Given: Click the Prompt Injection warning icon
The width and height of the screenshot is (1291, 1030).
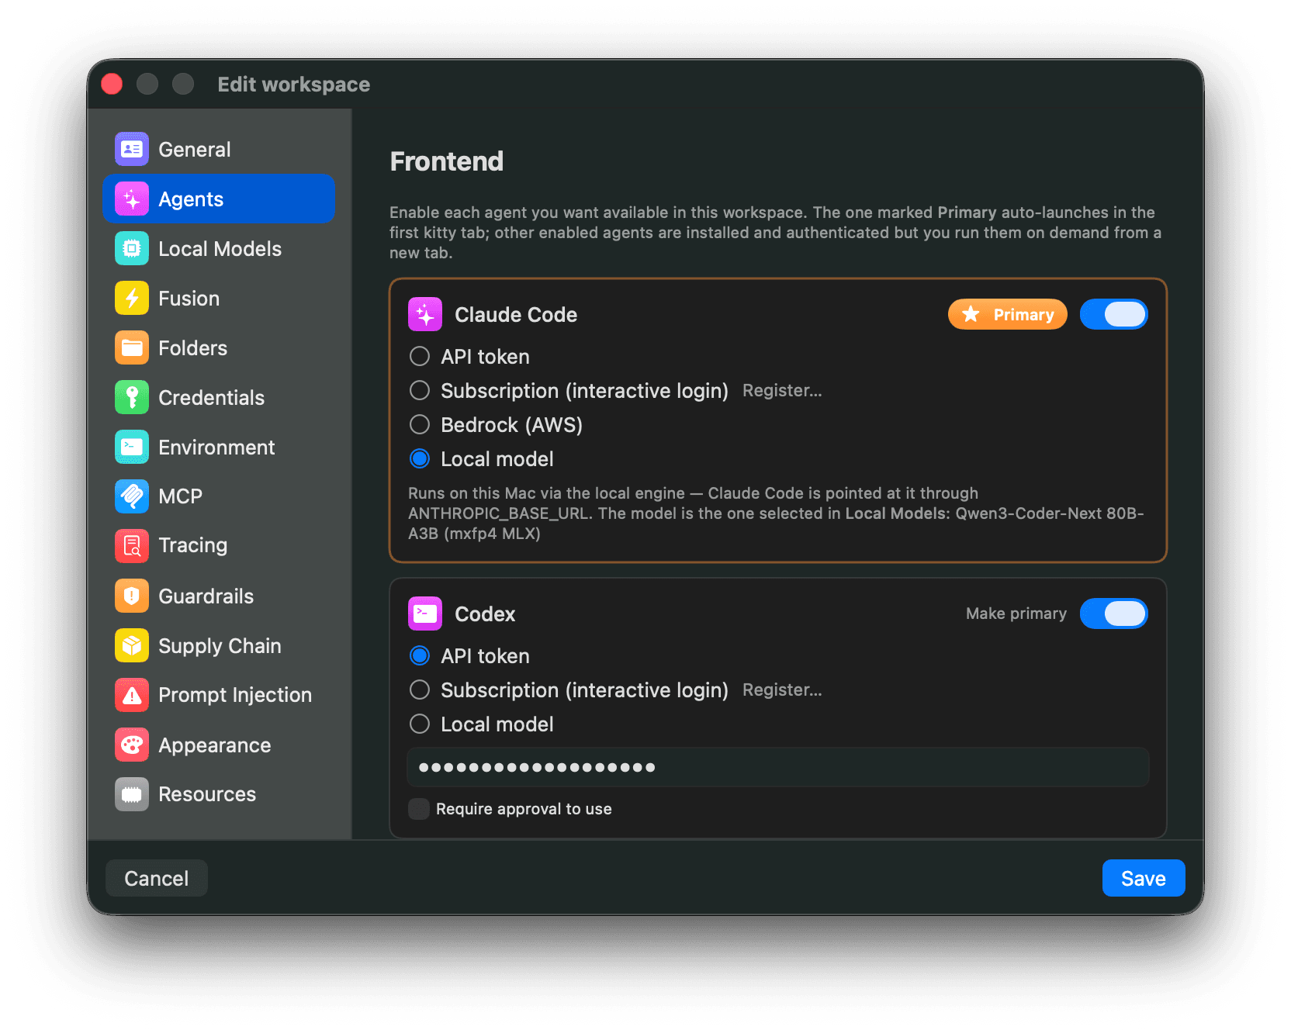Looking at the screenshot, I should pos(132,695).
